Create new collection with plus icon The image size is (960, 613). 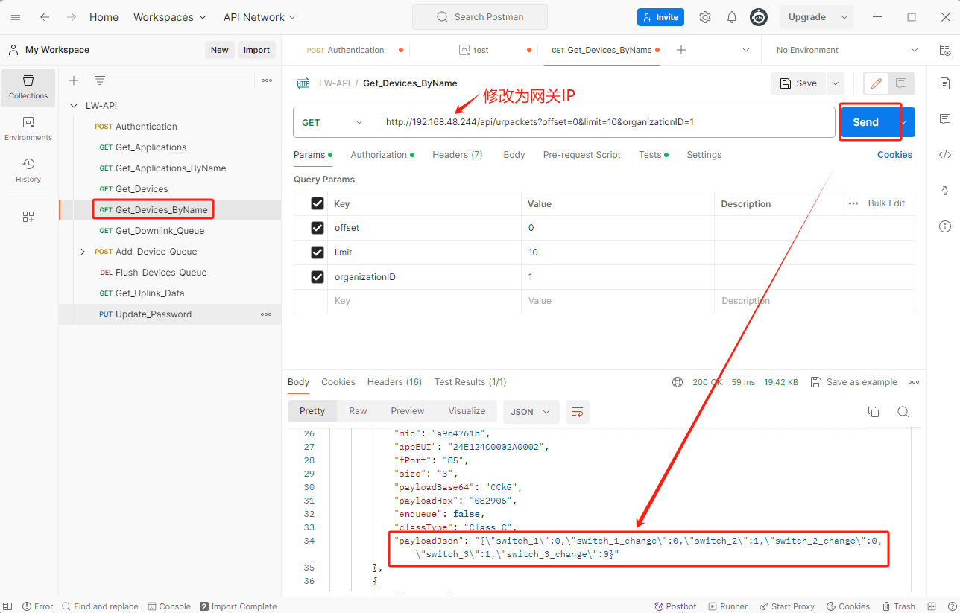click(x=74, y=80)
